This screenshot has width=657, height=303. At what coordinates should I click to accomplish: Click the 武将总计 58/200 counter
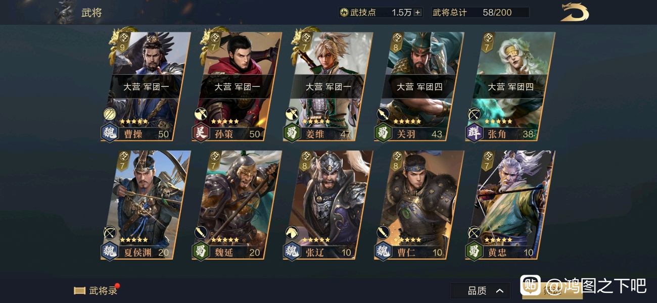(480, 13)
